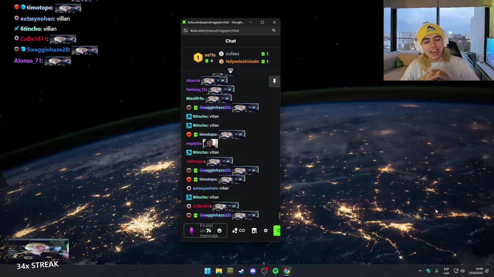Image resolution: width=494 pixels, height=277 pixels.
Task: Click top gifter os11o in leaderboard
Action: coord(210,55)
